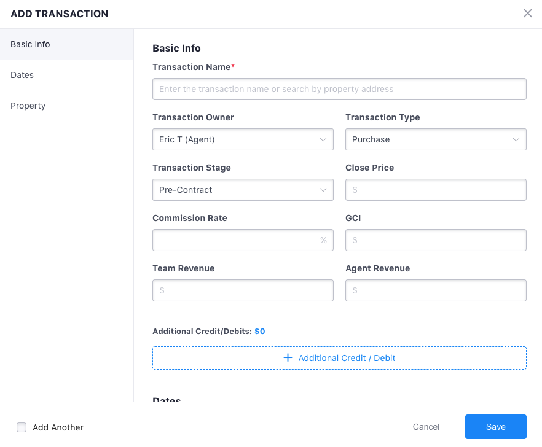
Task: Add an Additional Credit / Debit entry
Action: 339,358
